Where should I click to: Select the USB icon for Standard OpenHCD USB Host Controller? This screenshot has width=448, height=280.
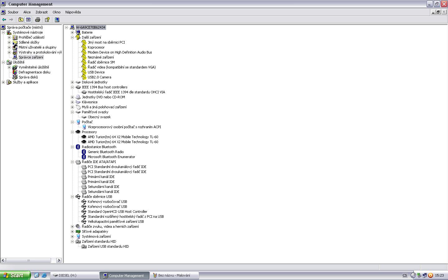(x=84, y=212)
